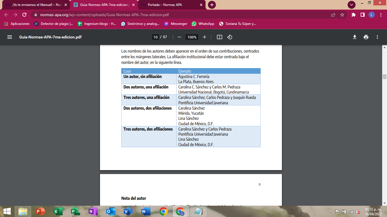Viewport: 387px width, 217px height.
Task: Click the 100% zoom level field
Action: (x=192, y=37)
